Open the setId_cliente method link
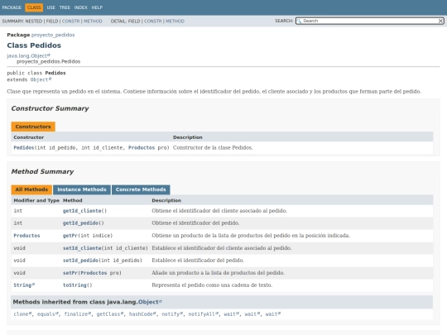 tap(82, 248)
